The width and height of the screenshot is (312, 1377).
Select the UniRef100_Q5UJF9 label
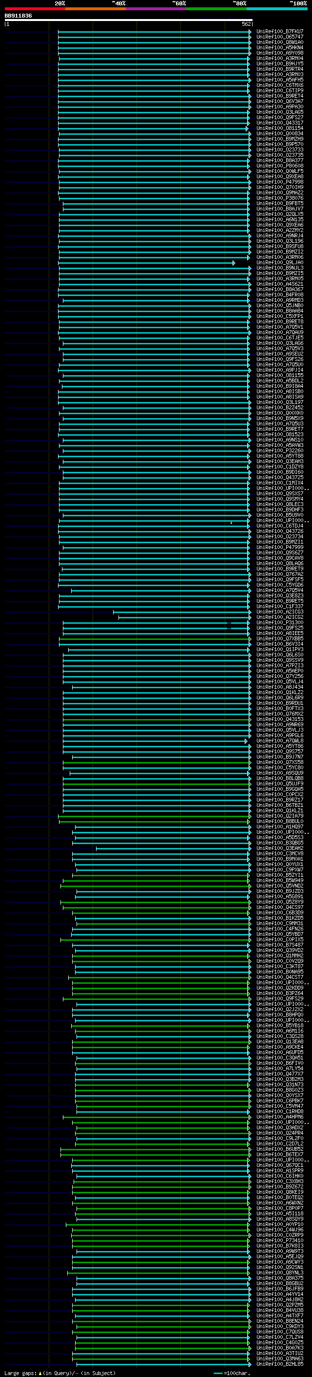coord(279,784)
